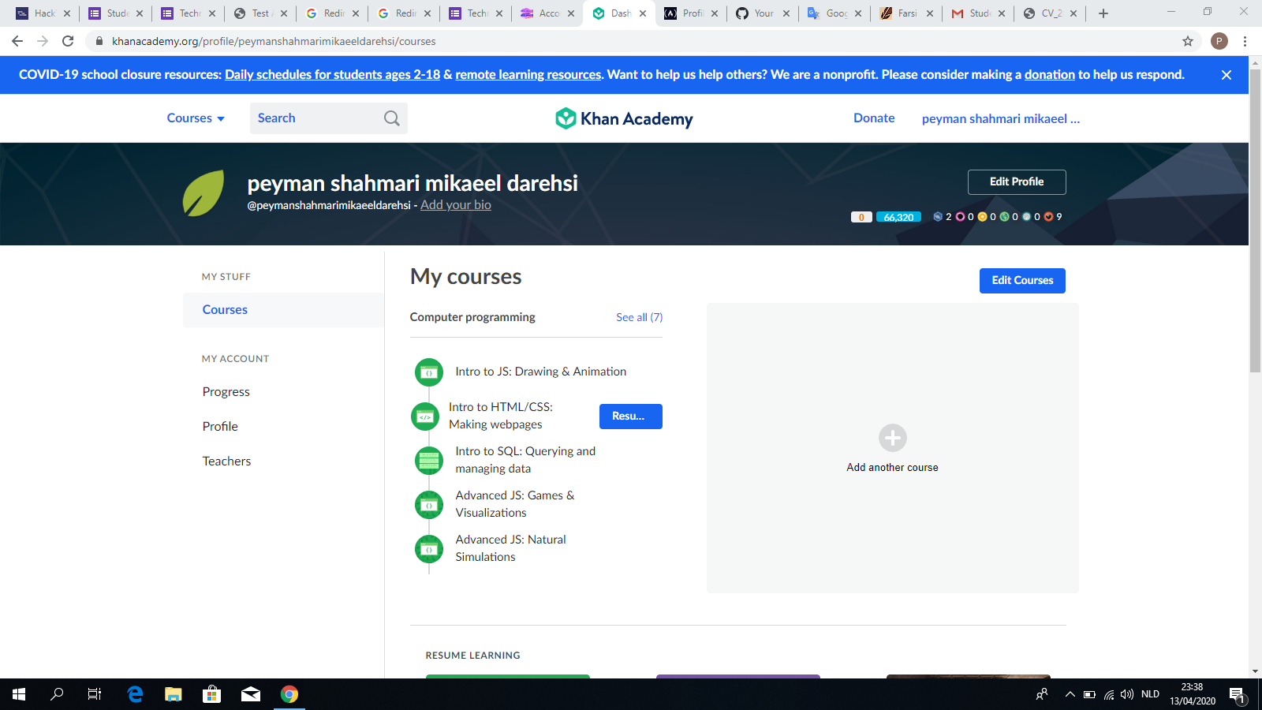Image resolution: width=1262 pixels, height=710 pixels.
Task: Click the page vertical scrollbar
Action: (1255, 221)
